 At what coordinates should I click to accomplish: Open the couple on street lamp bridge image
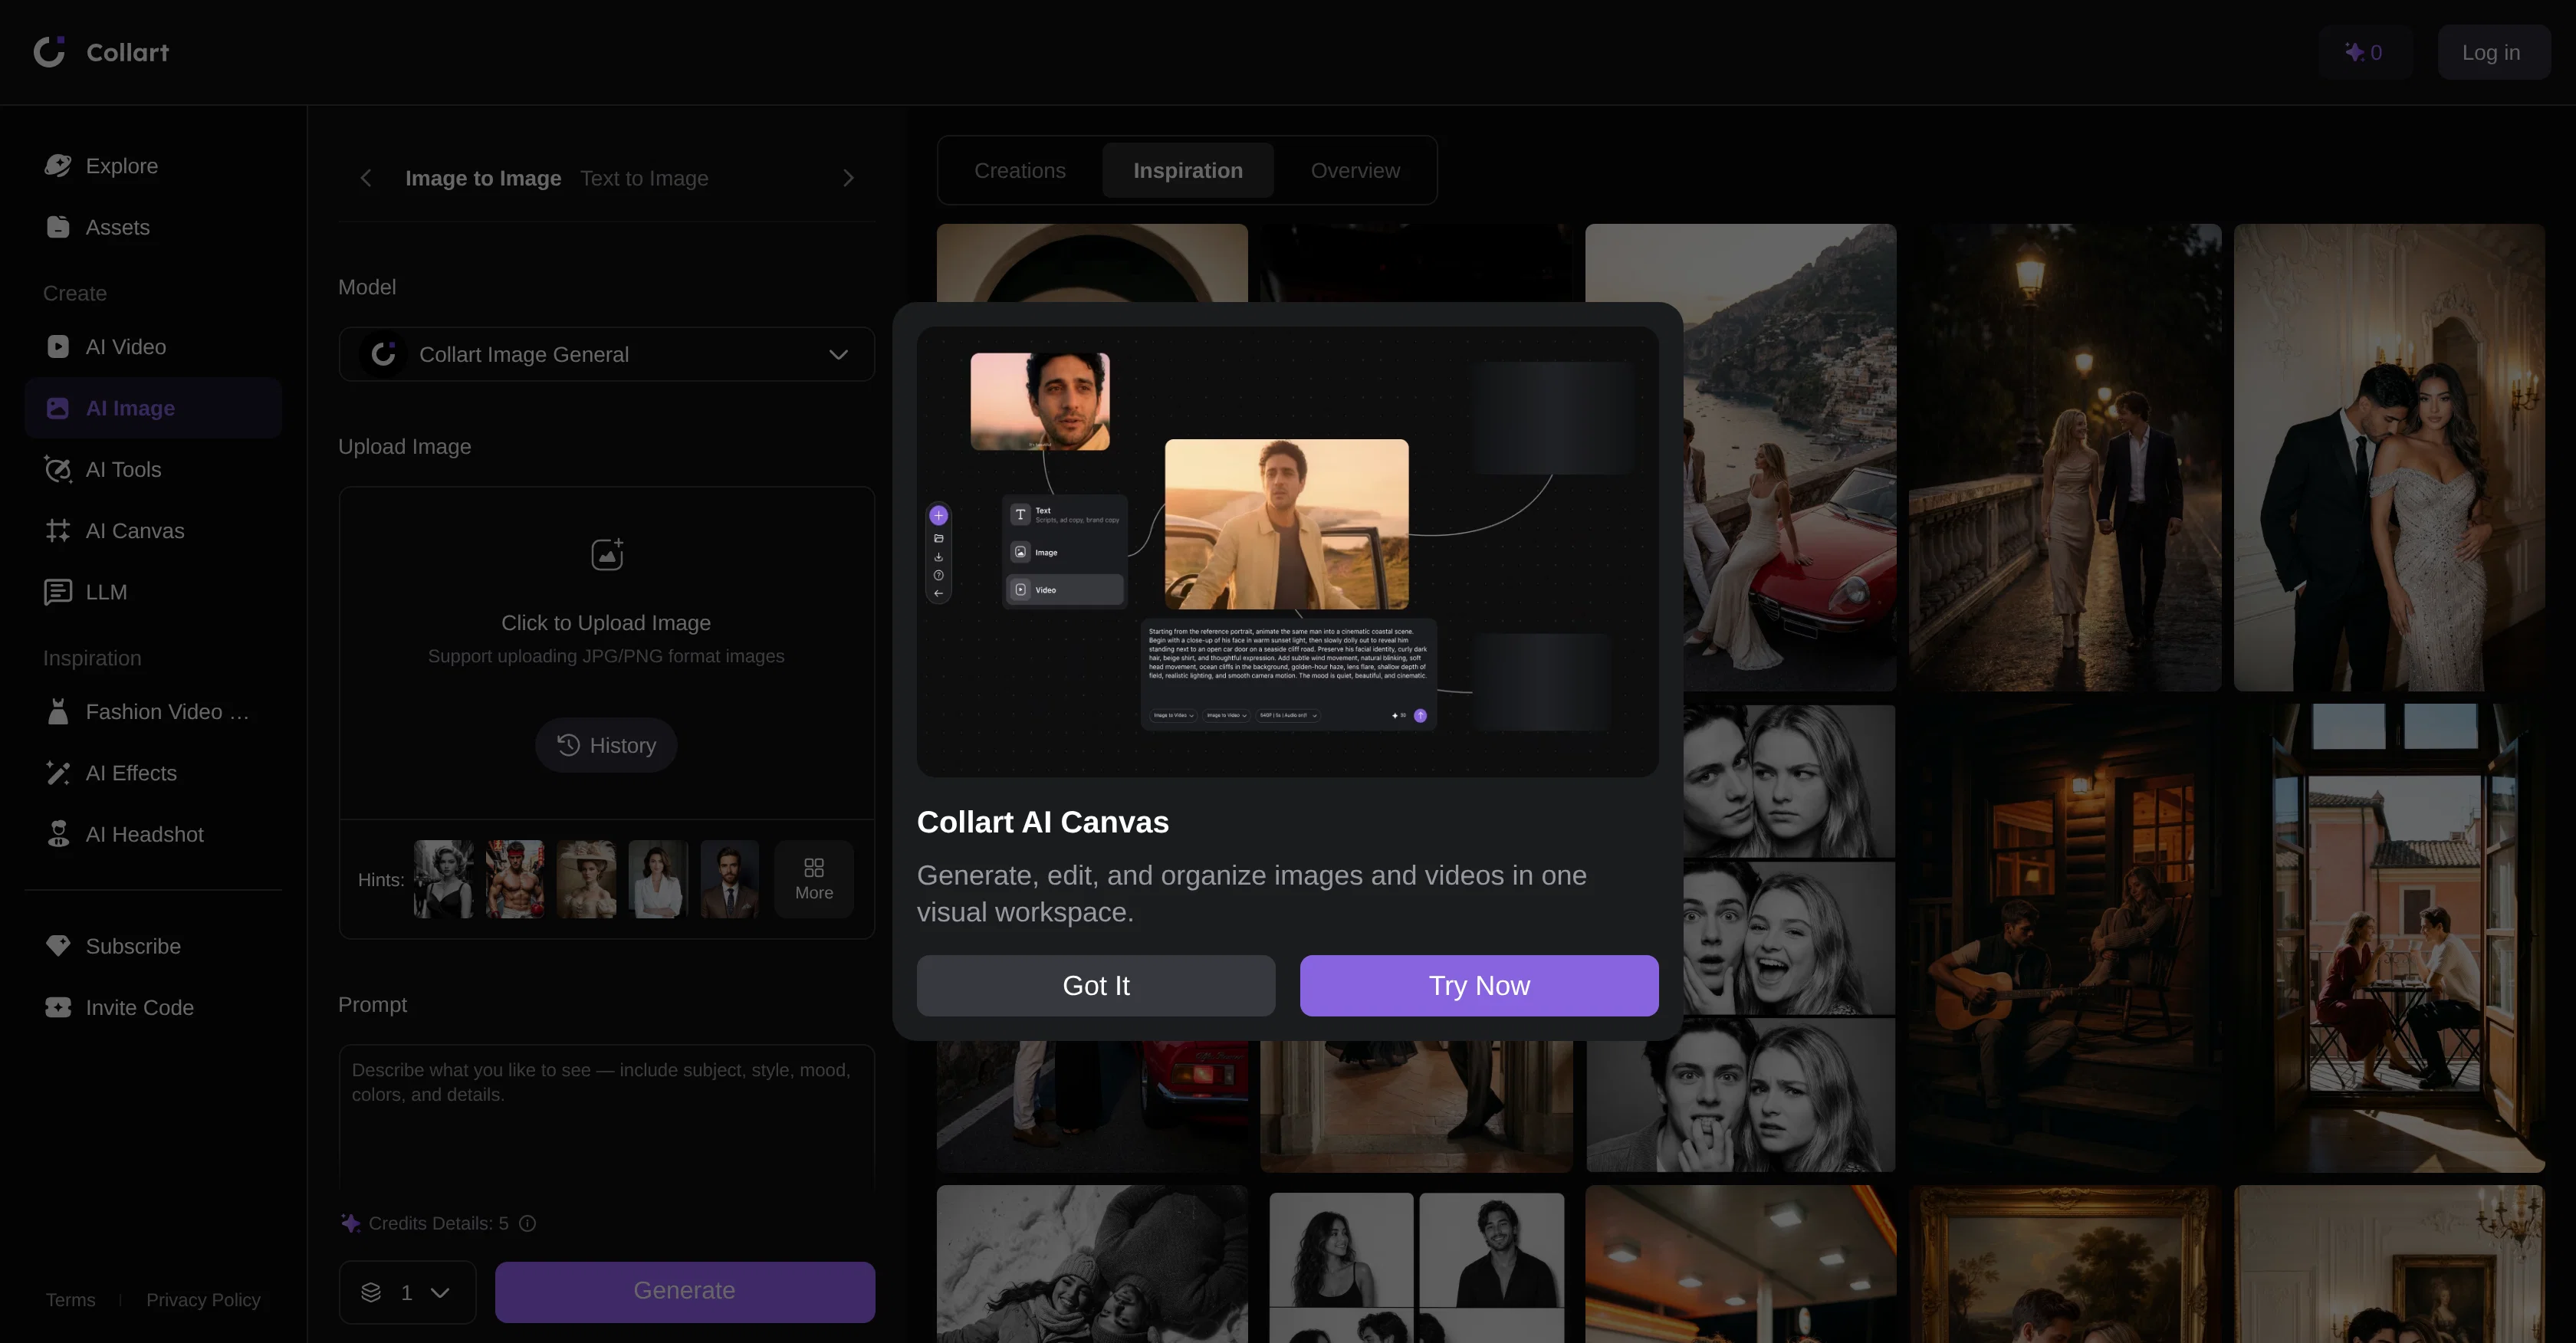[x=2065, y=457]
